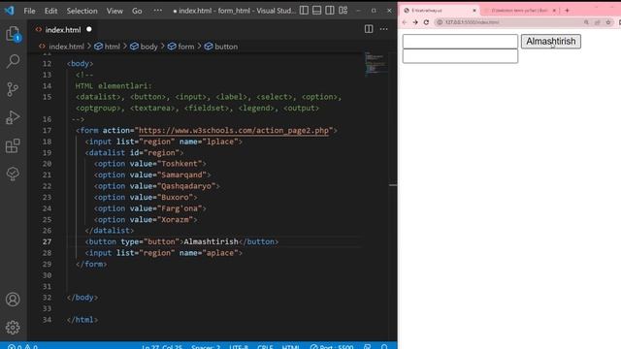Change indentation via Spaces: 2

coord(206,346)
